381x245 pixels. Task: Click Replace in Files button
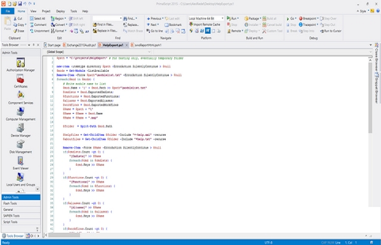pos(105,31)
